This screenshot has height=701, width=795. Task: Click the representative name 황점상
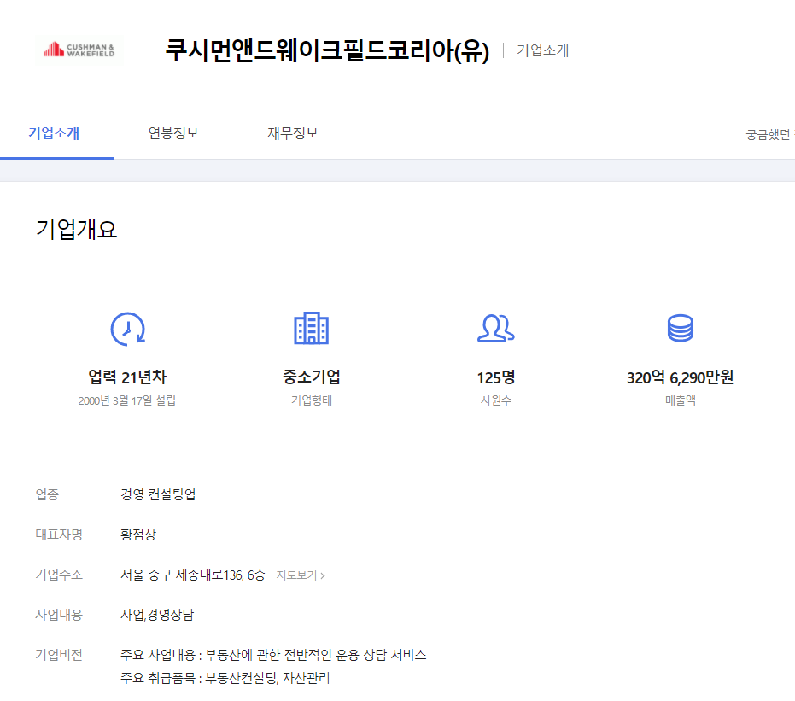point(138,535)
